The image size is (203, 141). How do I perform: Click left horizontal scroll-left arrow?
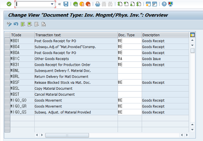click(37, 135)
